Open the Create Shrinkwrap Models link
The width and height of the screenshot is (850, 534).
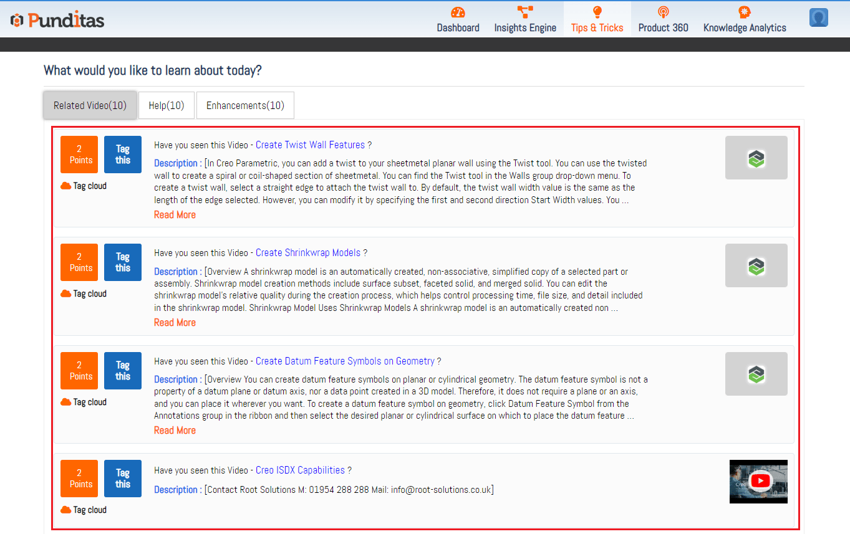tap(308, 253)
